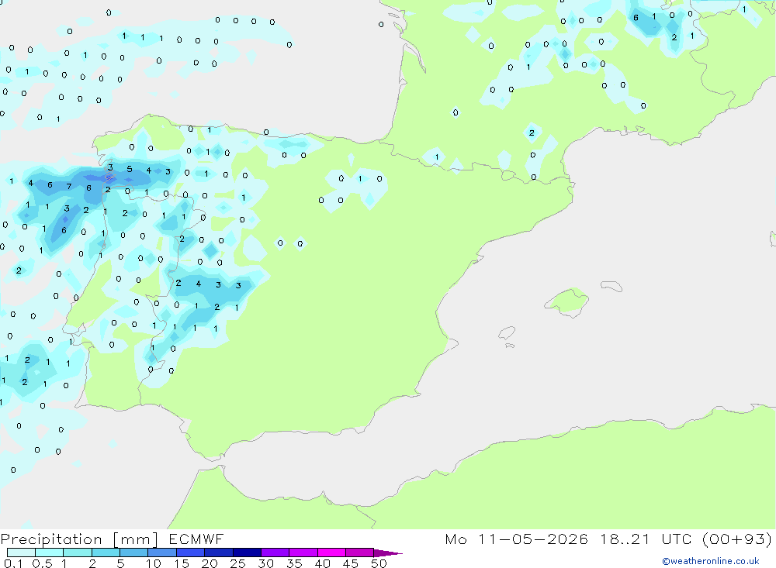
Task: Click the purple arrow tip above 50 mm
Action: click(388, 553)
